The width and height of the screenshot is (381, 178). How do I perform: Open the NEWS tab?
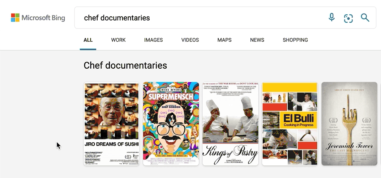pyautogui.click(x=257, y=40)
